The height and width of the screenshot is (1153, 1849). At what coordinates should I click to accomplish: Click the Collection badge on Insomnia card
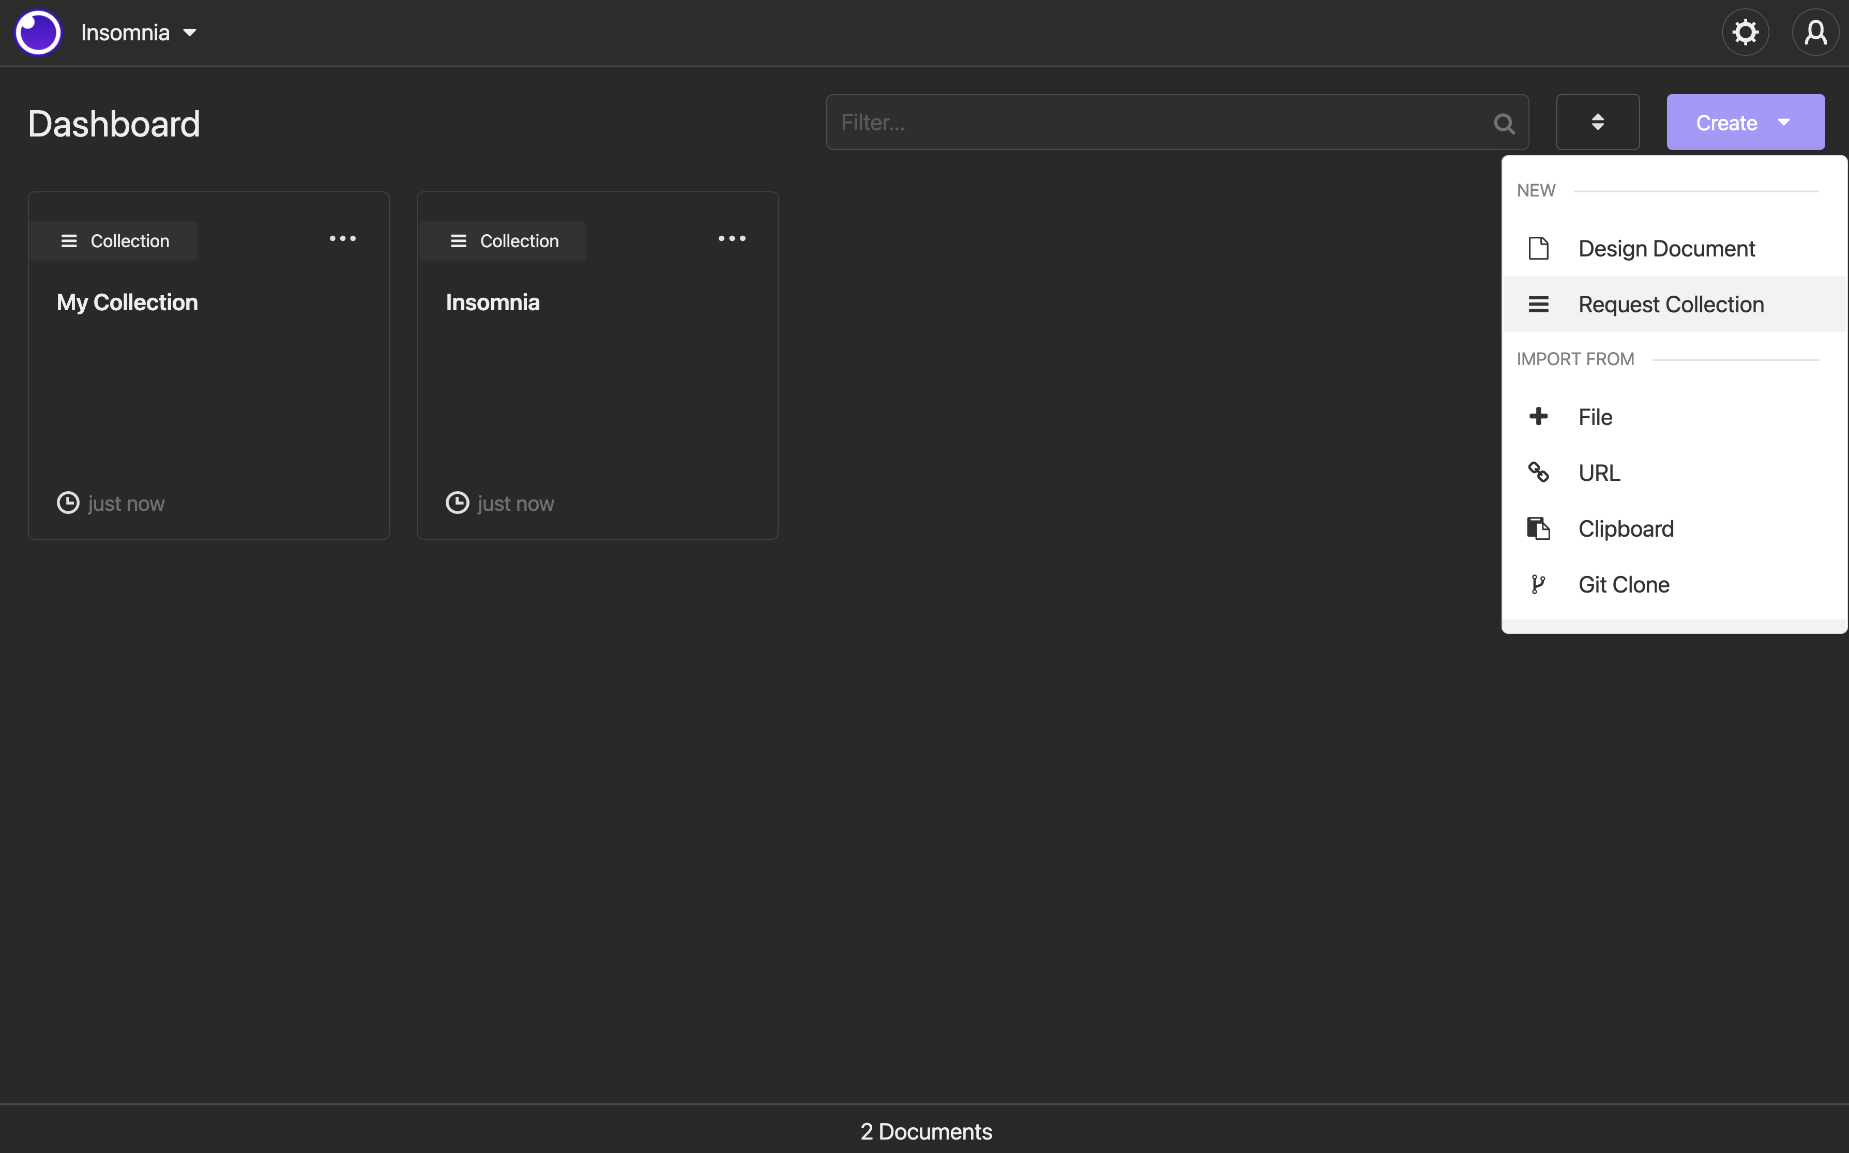tap(503, 241)
